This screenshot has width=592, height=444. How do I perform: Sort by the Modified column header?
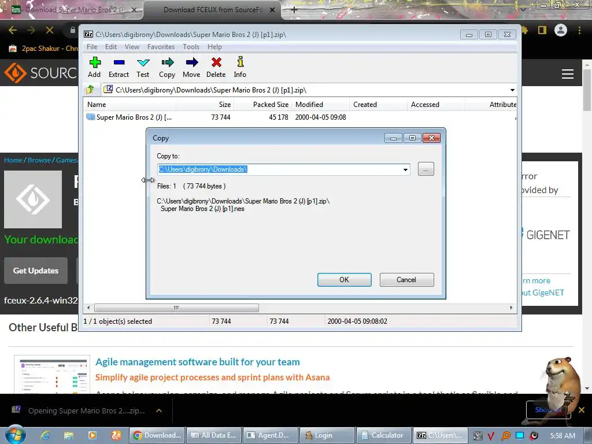320,105
